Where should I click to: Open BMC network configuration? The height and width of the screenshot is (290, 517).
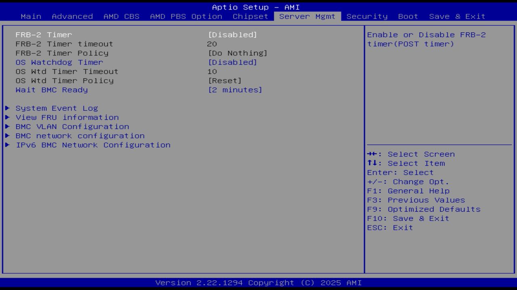79,136
